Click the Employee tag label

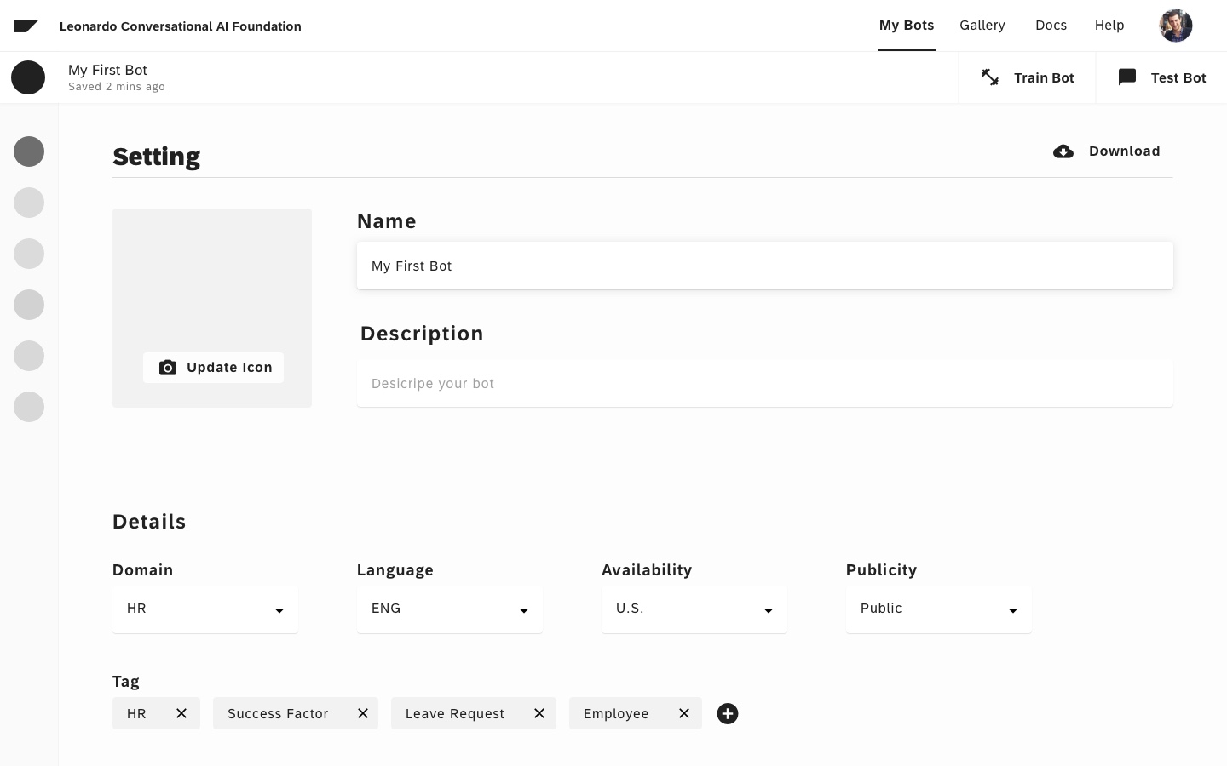616,713
